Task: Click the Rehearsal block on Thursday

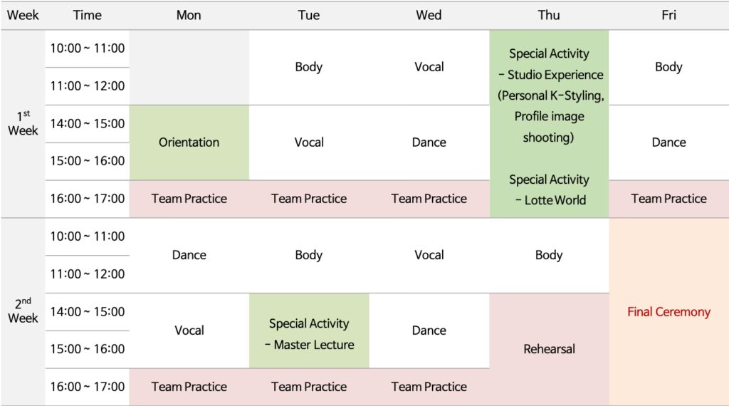Action: (549, 349)
